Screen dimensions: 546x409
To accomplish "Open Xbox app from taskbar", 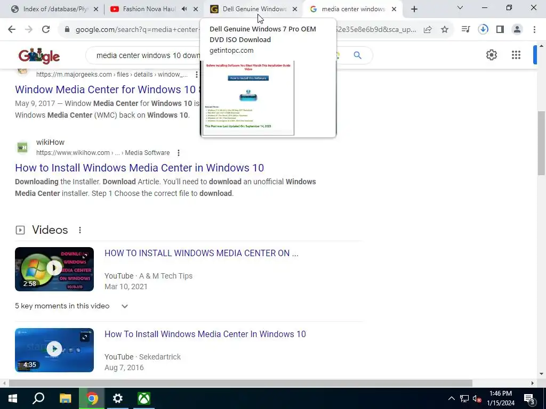I will (x=144, y=398).
